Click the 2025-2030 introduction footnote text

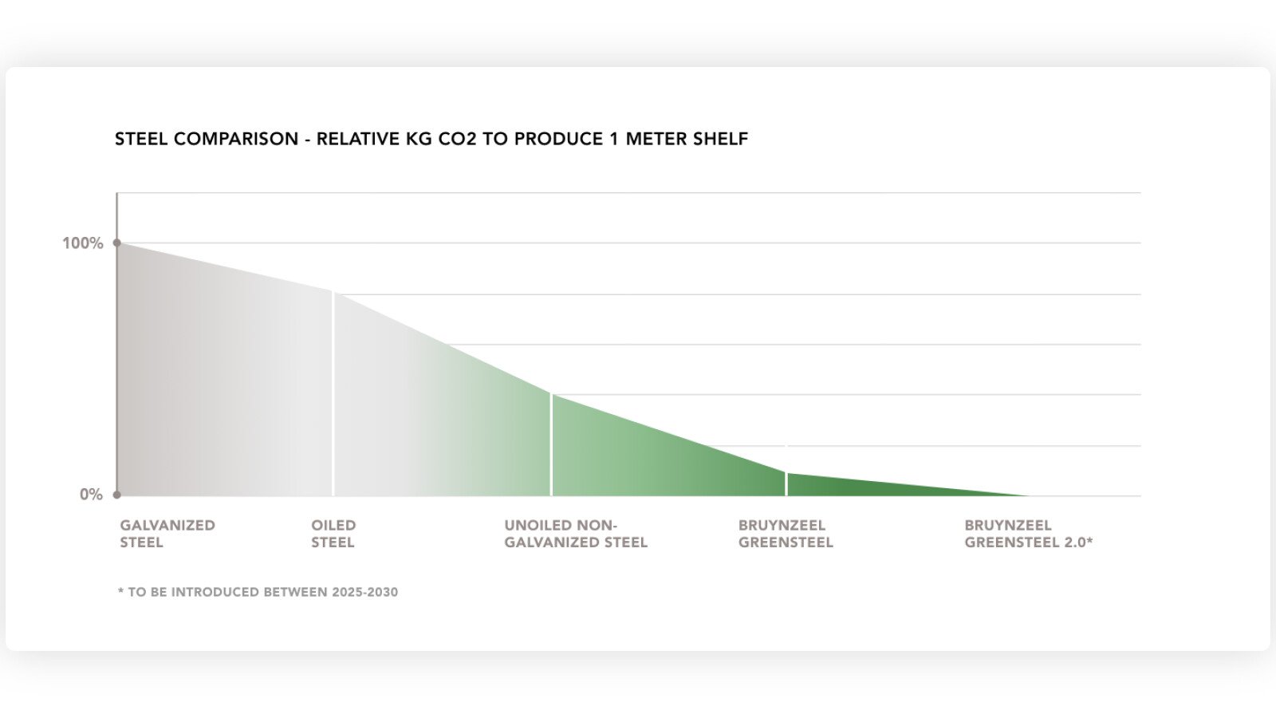coord(258,592)
